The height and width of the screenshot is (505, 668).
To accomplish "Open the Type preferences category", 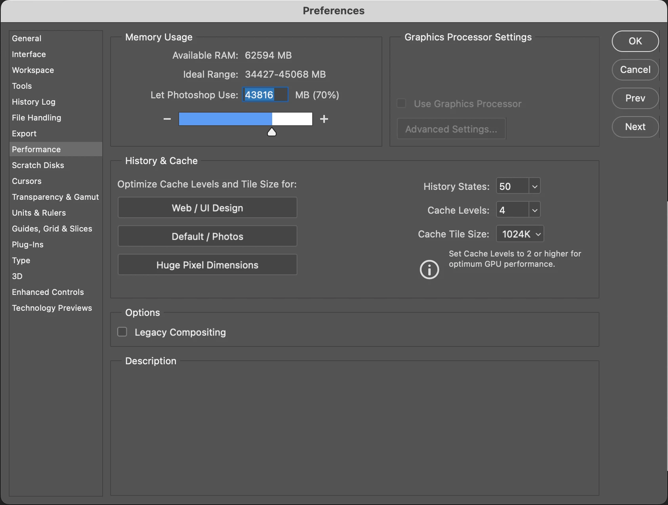I will [55, 260].
